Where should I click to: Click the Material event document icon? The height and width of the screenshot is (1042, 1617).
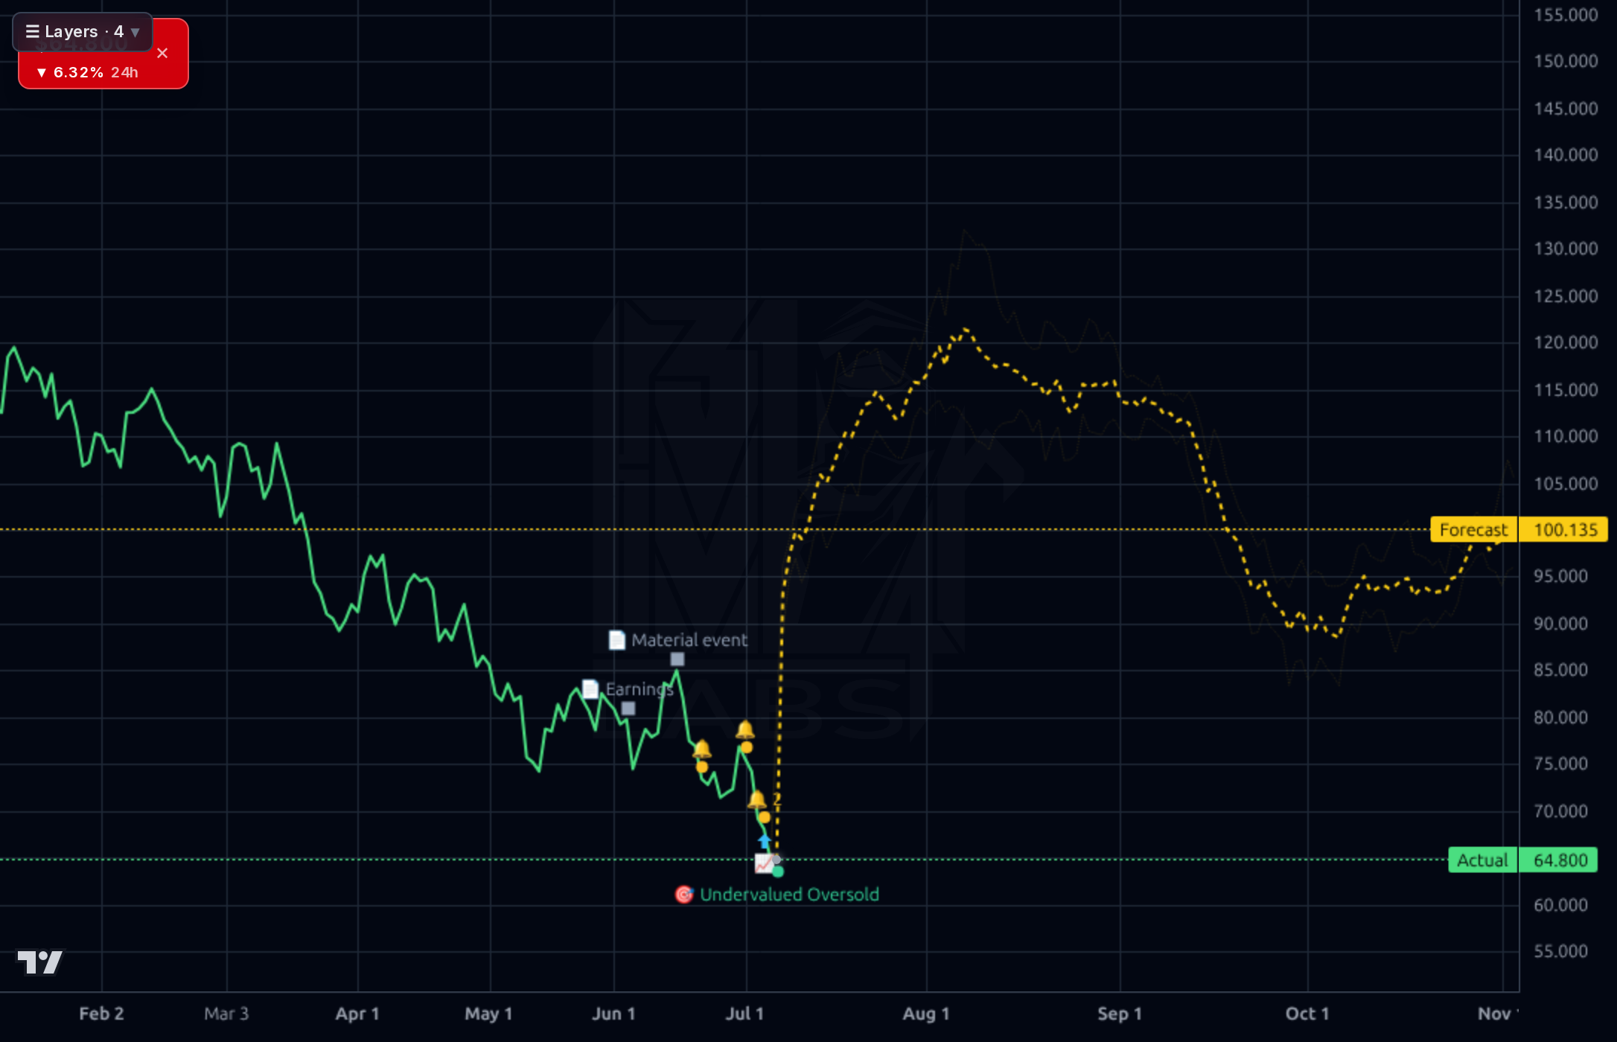point(617,640)
